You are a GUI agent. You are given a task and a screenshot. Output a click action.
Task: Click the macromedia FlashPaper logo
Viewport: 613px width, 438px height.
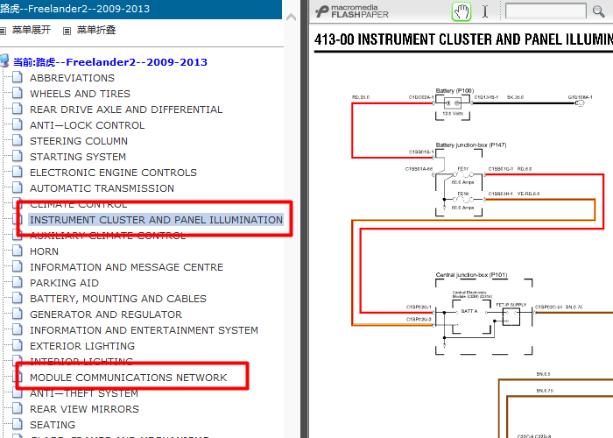[352, 11]
